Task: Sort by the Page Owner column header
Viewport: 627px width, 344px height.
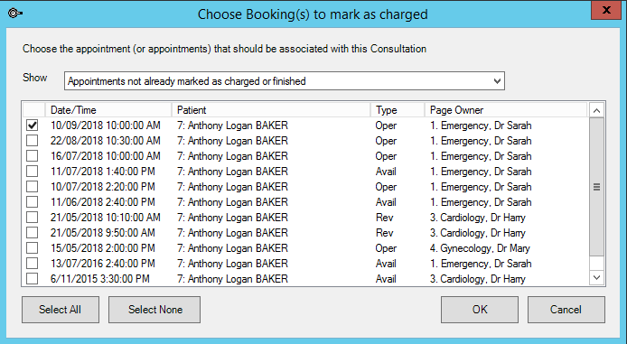Action: point(506,110)
